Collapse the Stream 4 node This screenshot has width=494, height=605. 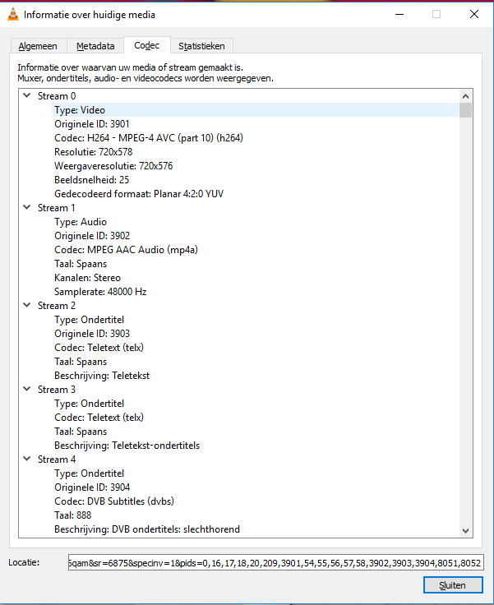(x=28, y=460)
